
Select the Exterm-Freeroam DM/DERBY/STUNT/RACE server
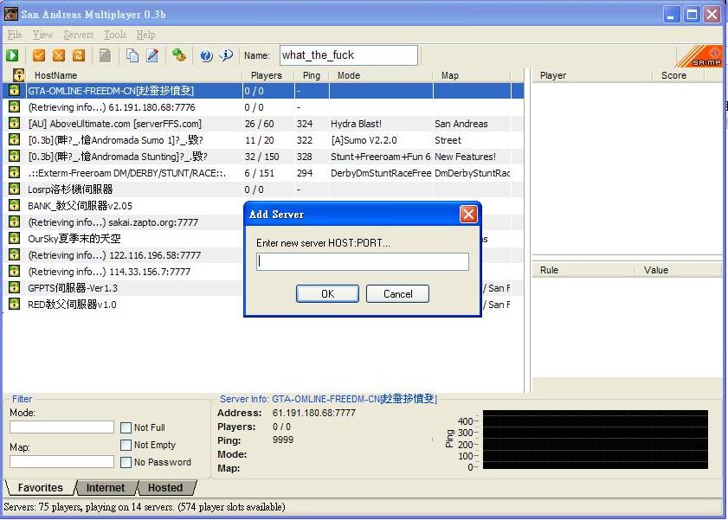pyautogui.click(x=264, y=172)
